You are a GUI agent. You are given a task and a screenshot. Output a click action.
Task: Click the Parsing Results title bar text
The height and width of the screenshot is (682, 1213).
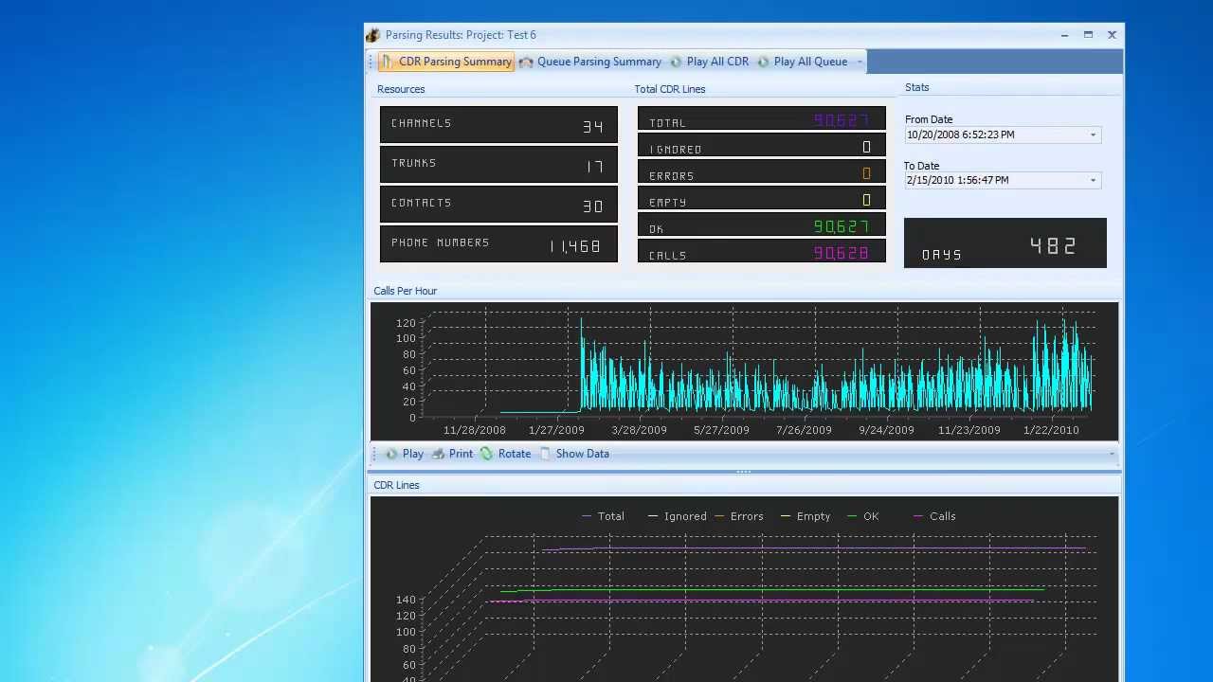461,35
